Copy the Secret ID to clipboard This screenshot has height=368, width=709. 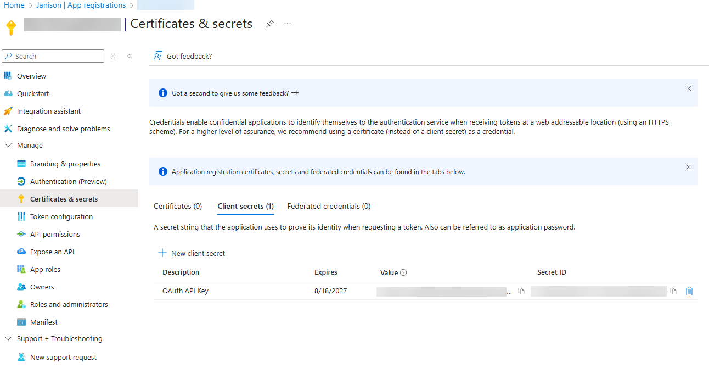673,291
